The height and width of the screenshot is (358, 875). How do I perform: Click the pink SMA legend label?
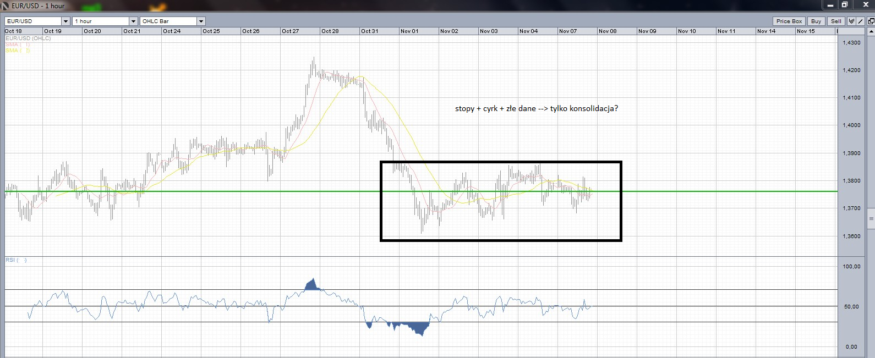pos(17,45)
